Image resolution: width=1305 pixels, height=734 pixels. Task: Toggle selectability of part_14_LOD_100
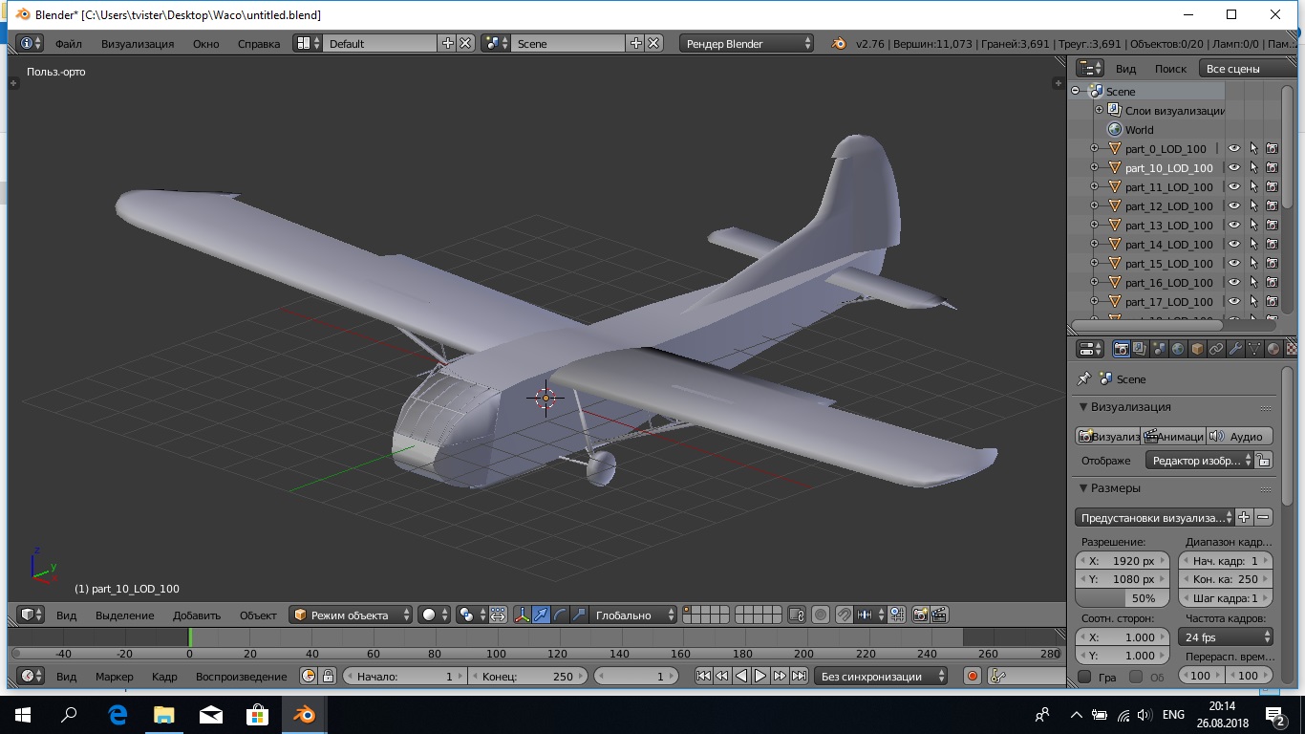tap(1253, 244)
